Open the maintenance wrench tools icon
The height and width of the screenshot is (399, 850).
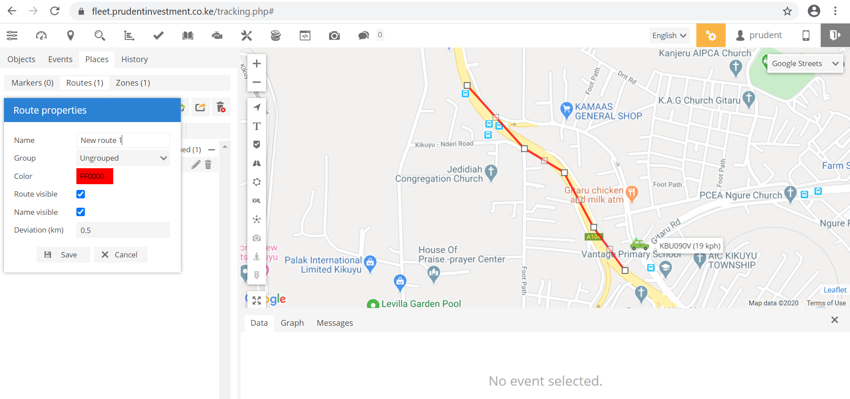[x=246, y=36]
